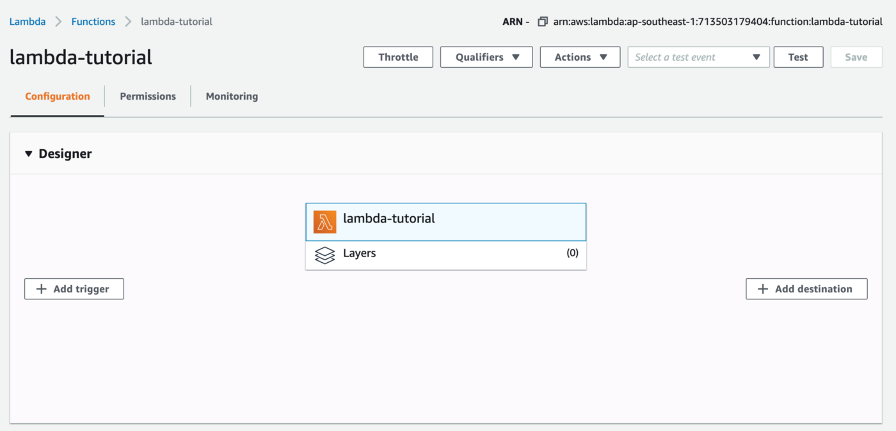This screenshot has height=431, width=896.
Task: Open the Select a test event dropdown
Action: click(698, 57)
